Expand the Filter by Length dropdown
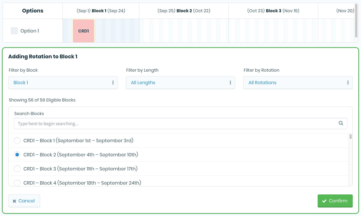Screen dimensions: 361x216 180,83
